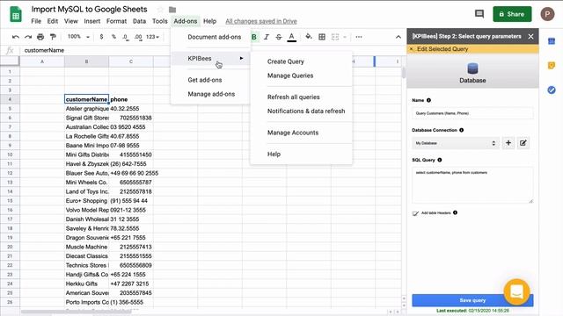Click the Save query button
The width and height of the screenshot is (563, 316).
tap(472, 300)
